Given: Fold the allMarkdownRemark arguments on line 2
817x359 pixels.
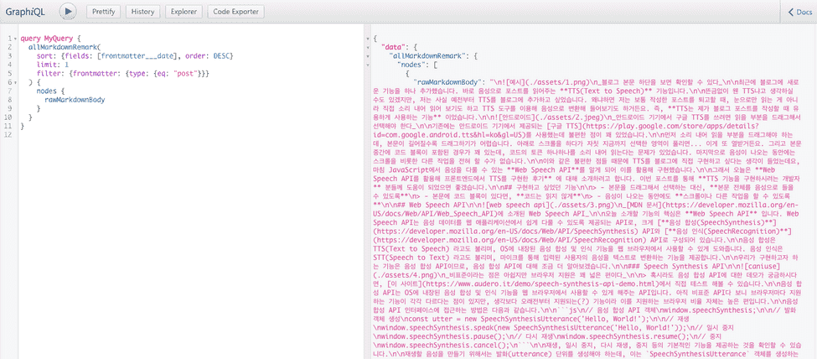Looking at the screenshot, I should (x=16, y=48).
